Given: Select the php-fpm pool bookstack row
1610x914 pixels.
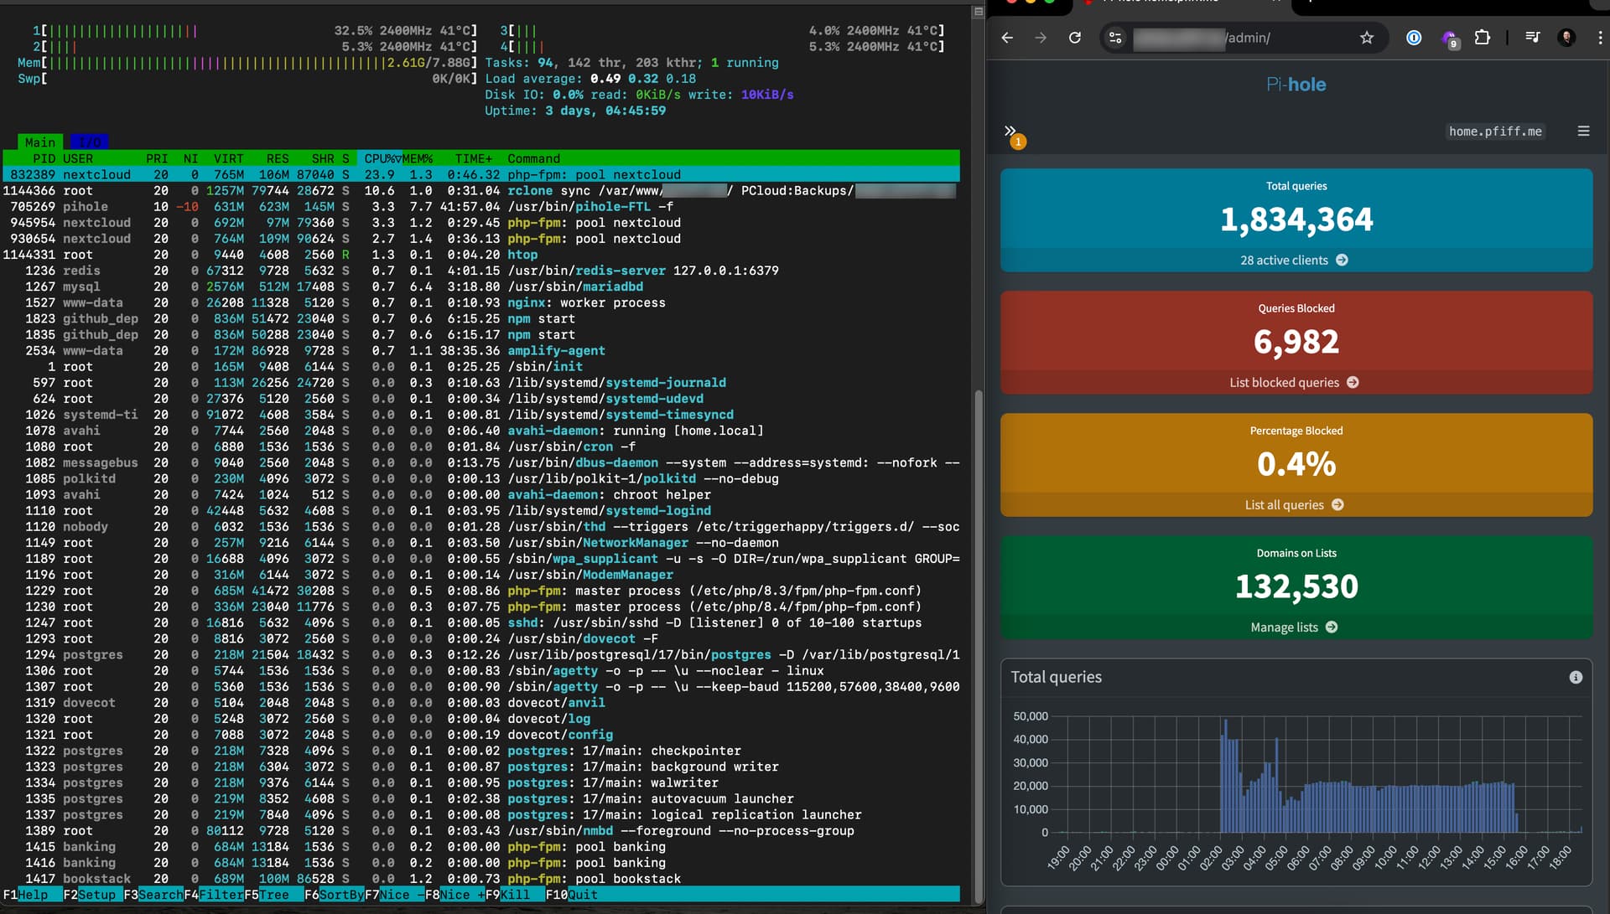Looking at the screenshot, I should pos(480,879).
